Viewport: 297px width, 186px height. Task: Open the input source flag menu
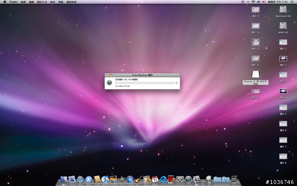[x=264, y=2]
